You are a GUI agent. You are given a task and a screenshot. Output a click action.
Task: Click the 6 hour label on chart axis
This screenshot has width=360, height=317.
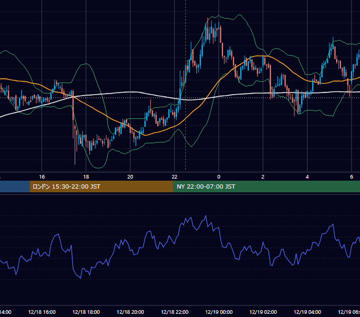pos(352,177)
